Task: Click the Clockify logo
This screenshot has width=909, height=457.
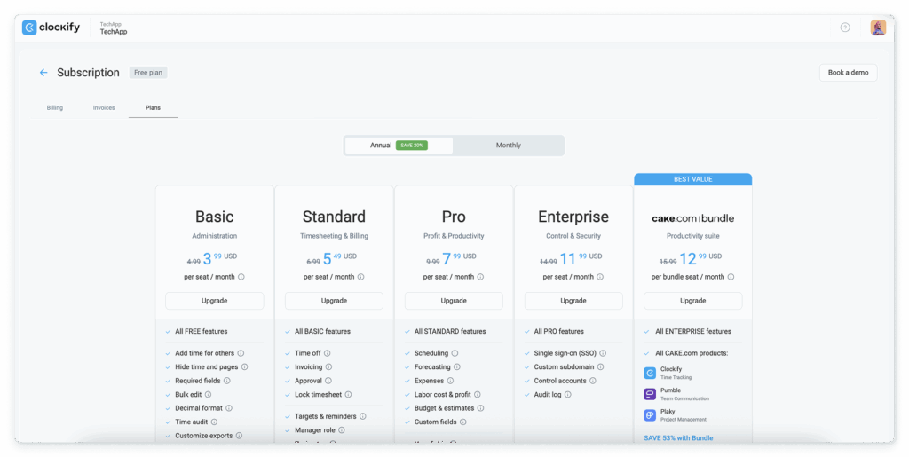Action: click(51, 28)
